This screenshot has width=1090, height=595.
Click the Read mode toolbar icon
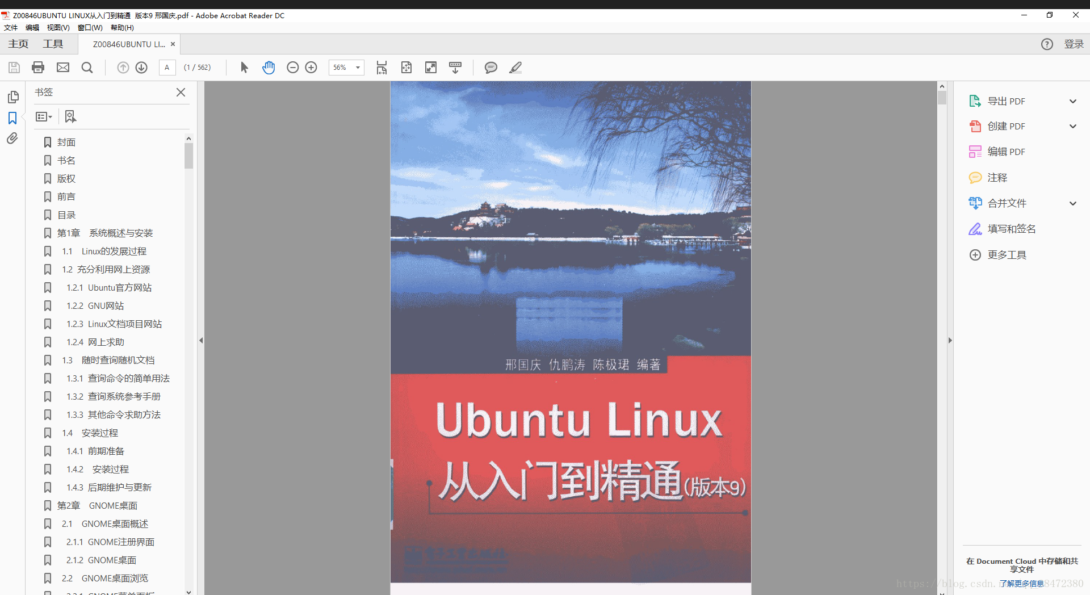pos(455,68)
